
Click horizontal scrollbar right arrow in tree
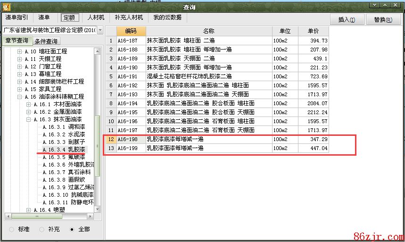pyautogui.click(x=91, y=217)
